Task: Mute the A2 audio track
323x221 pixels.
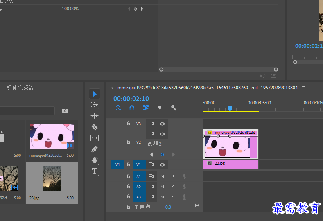Action: 163,187
